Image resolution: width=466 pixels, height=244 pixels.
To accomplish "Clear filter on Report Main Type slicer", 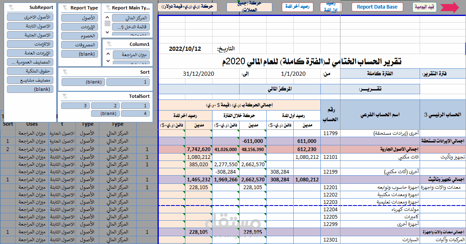I will (108, 8).
